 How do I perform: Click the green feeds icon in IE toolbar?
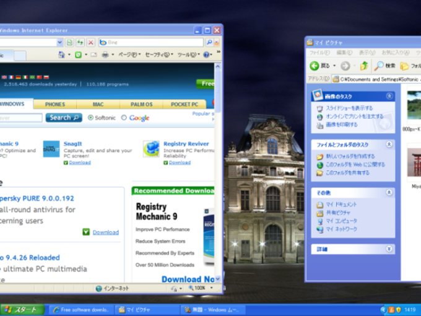(x=78, y=55)
